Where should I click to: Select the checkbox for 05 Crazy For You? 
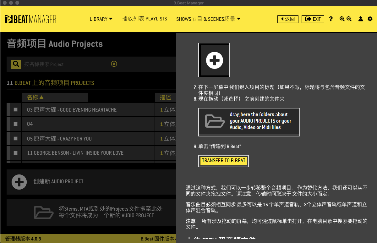[x=16, y=139]
